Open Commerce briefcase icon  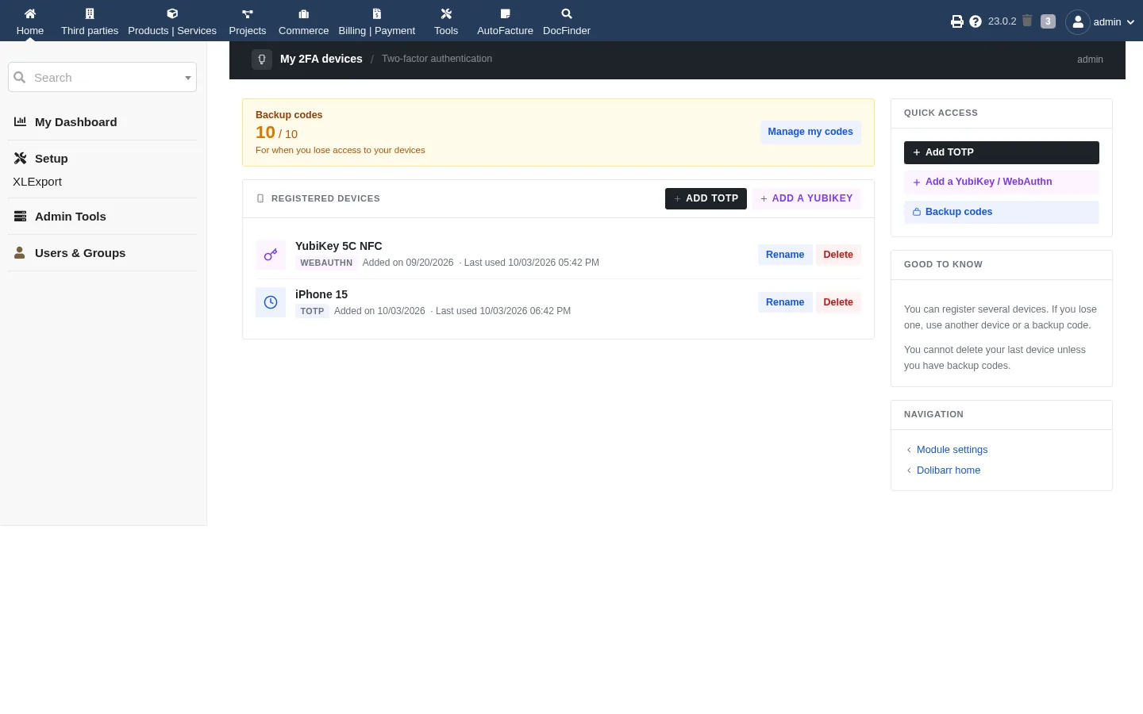click(303, 13)
